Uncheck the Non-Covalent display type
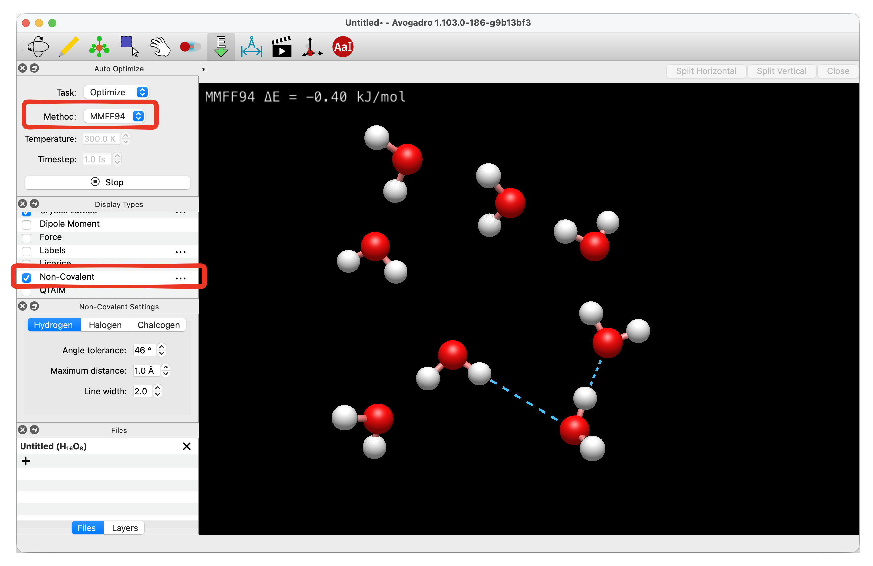This screenshot has height=566, width=873. (26, 278)
